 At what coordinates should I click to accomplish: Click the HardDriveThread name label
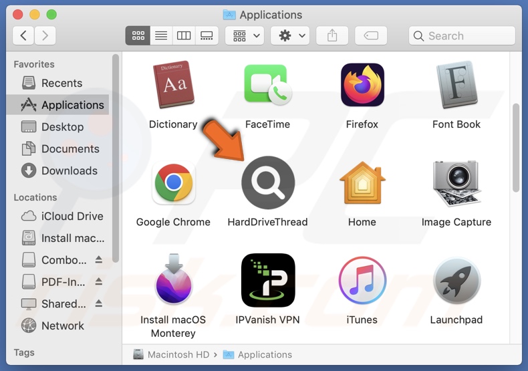pos(268,222)
